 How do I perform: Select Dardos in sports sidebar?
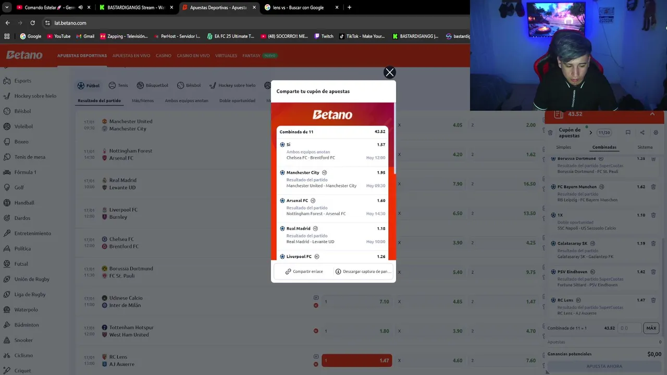(22, 218)
